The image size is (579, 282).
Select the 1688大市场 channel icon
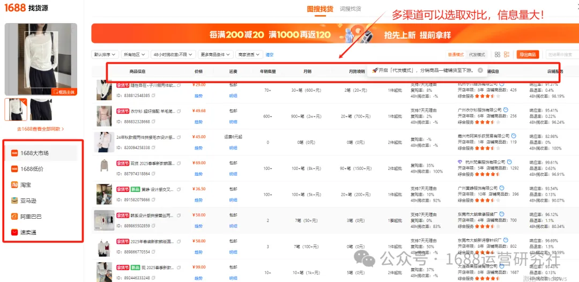pyautogui.click(x=15, y=153)
